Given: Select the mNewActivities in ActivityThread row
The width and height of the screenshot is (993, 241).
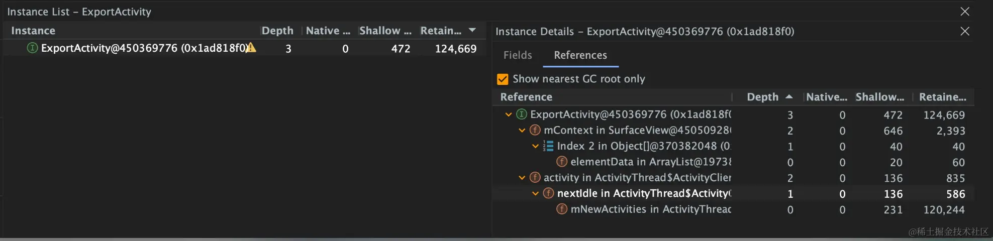Looking at the screenshot, I should tap(650, 209).
